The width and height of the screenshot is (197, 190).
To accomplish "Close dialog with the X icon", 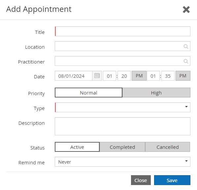I will click(186, 10).
